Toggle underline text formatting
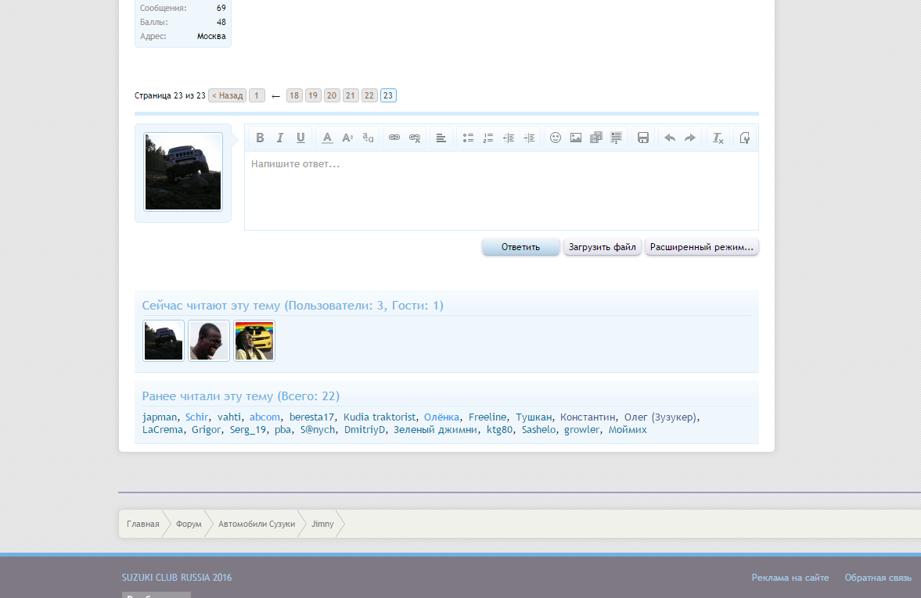The height and width of the screenshot is (598, 921). (300, 138)
